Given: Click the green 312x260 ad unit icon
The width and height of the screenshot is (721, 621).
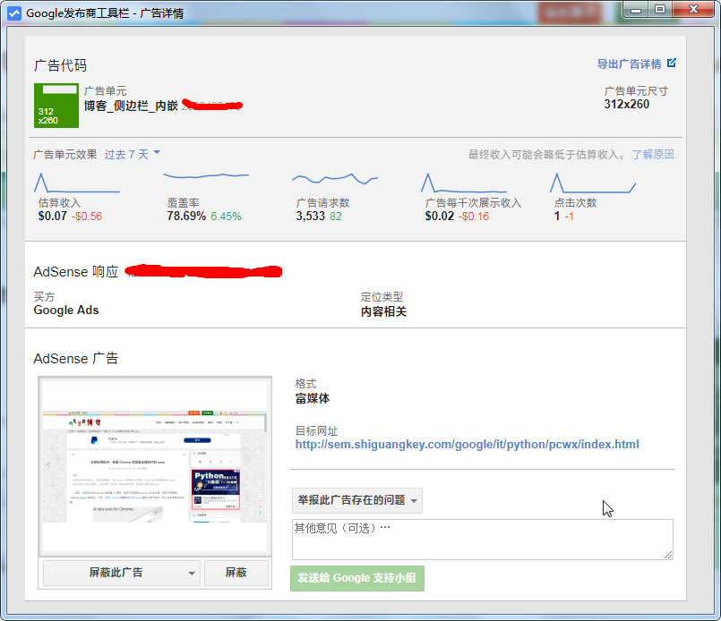Looking at the screenshot, I should [x=56, y=106].
